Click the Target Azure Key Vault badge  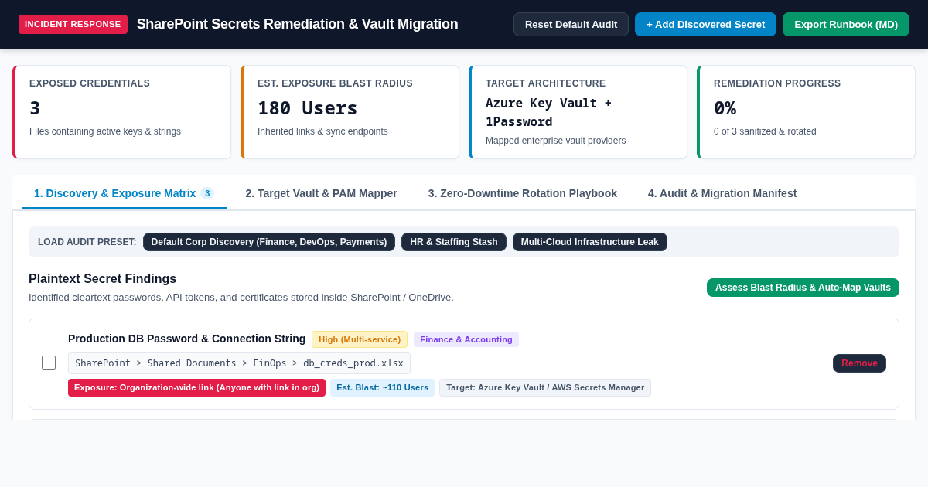point(545,387)
